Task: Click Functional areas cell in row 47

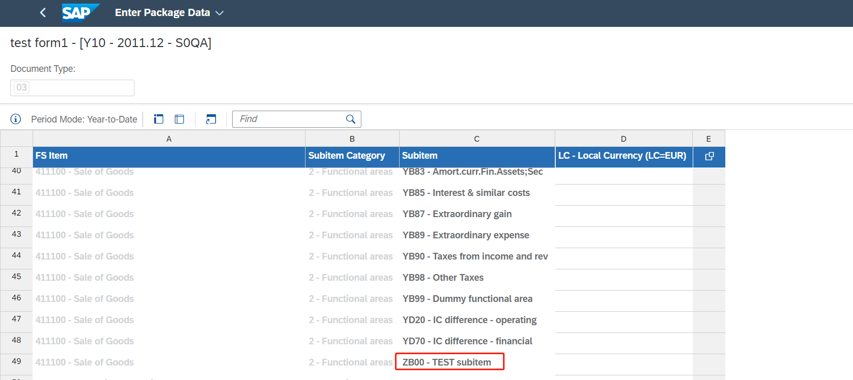Action: point(352,322)
